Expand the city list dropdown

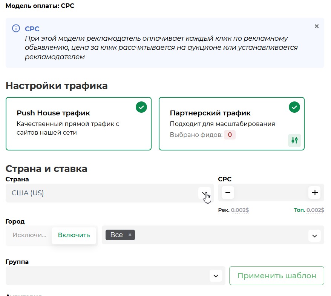click(314, 236)
